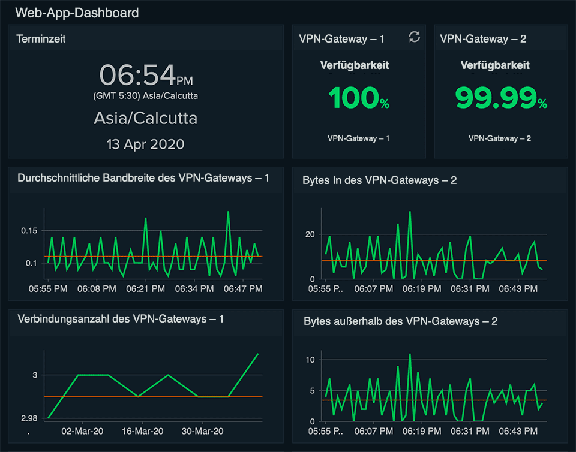Click the peak above 10 in Bytes außerhalb

(x=409, y=354)
